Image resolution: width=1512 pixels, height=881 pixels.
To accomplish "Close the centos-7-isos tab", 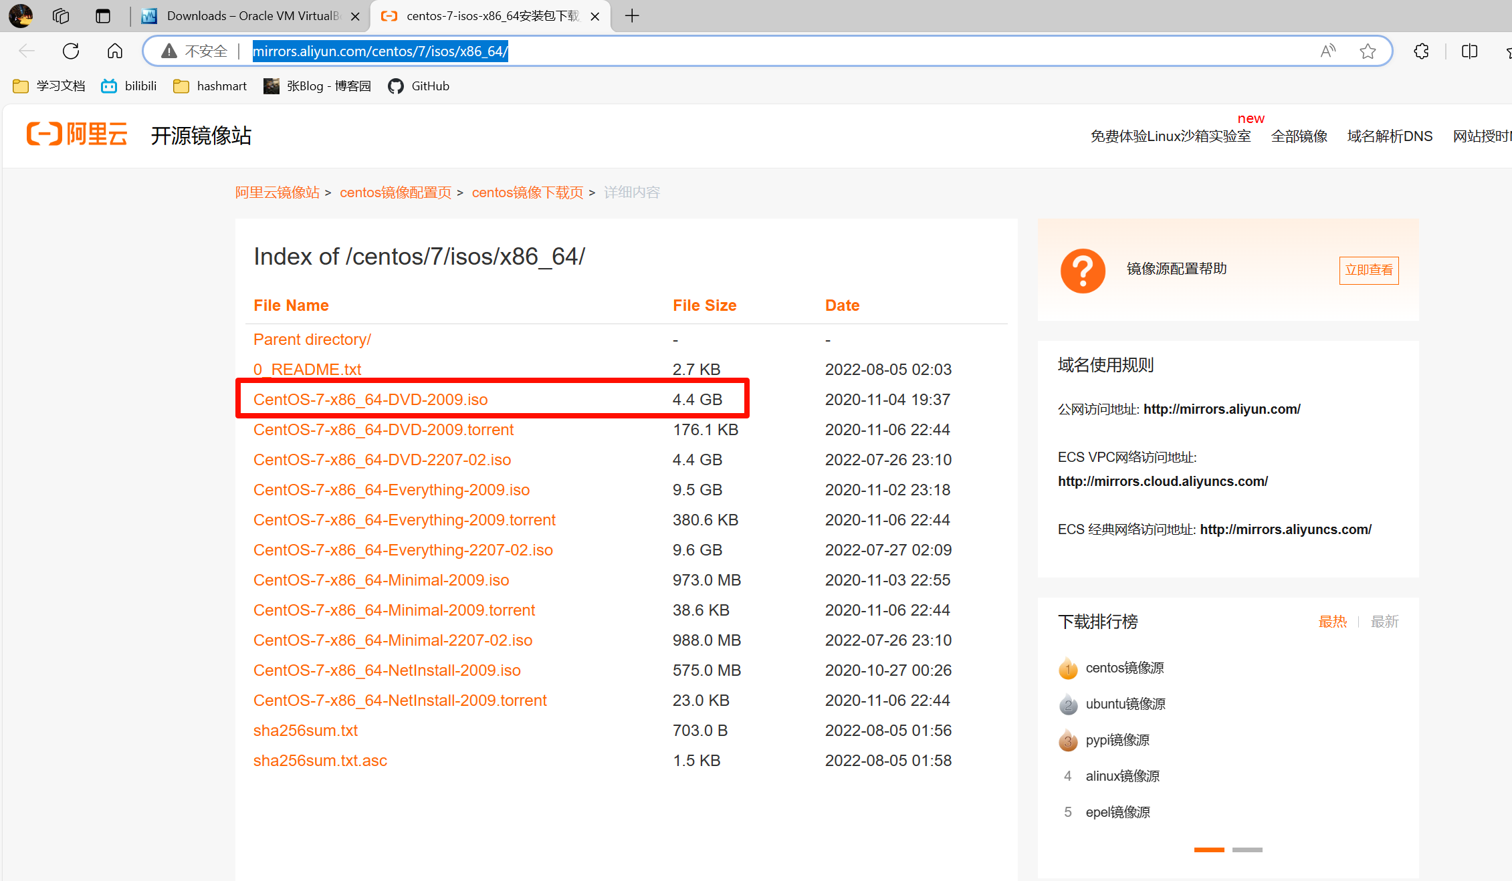I will tap(595, 16).
